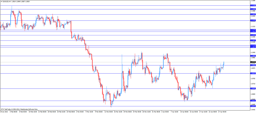This screenshot has width=256, height=113.
Task: Select the 1.1167 horizontal line price label
Action: tap(253, 40)
